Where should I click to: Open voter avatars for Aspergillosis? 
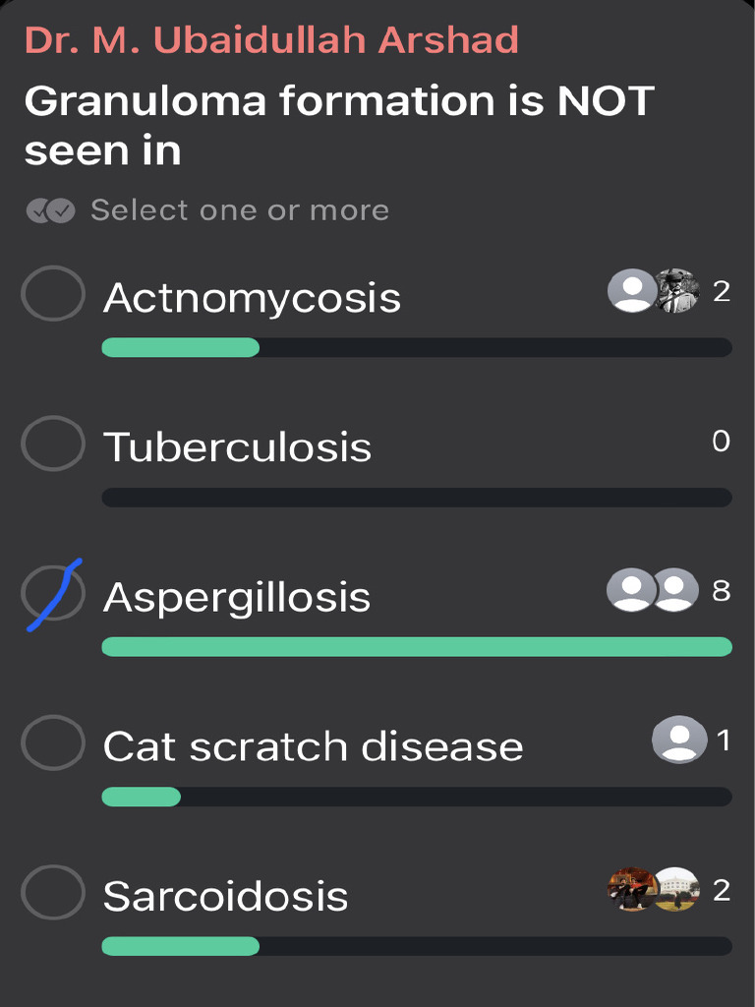[653, 590]
